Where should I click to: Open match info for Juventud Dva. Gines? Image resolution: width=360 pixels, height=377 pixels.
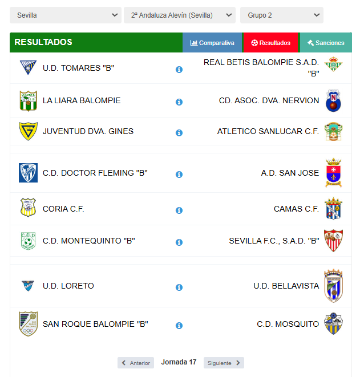(x=179, y=133)
